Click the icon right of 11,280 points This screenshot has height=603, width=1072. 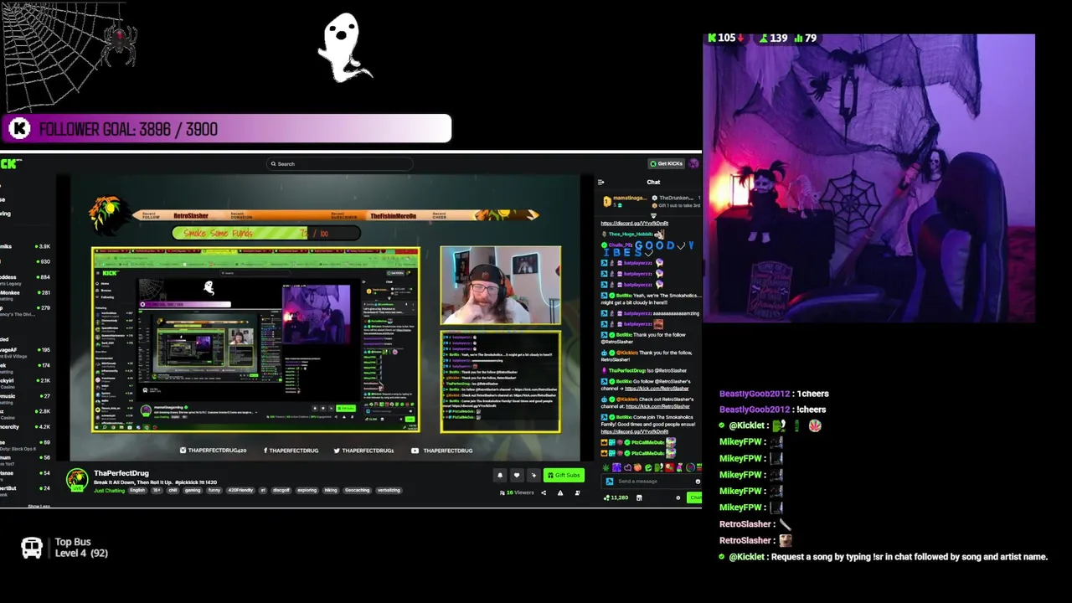pos(639,497)
